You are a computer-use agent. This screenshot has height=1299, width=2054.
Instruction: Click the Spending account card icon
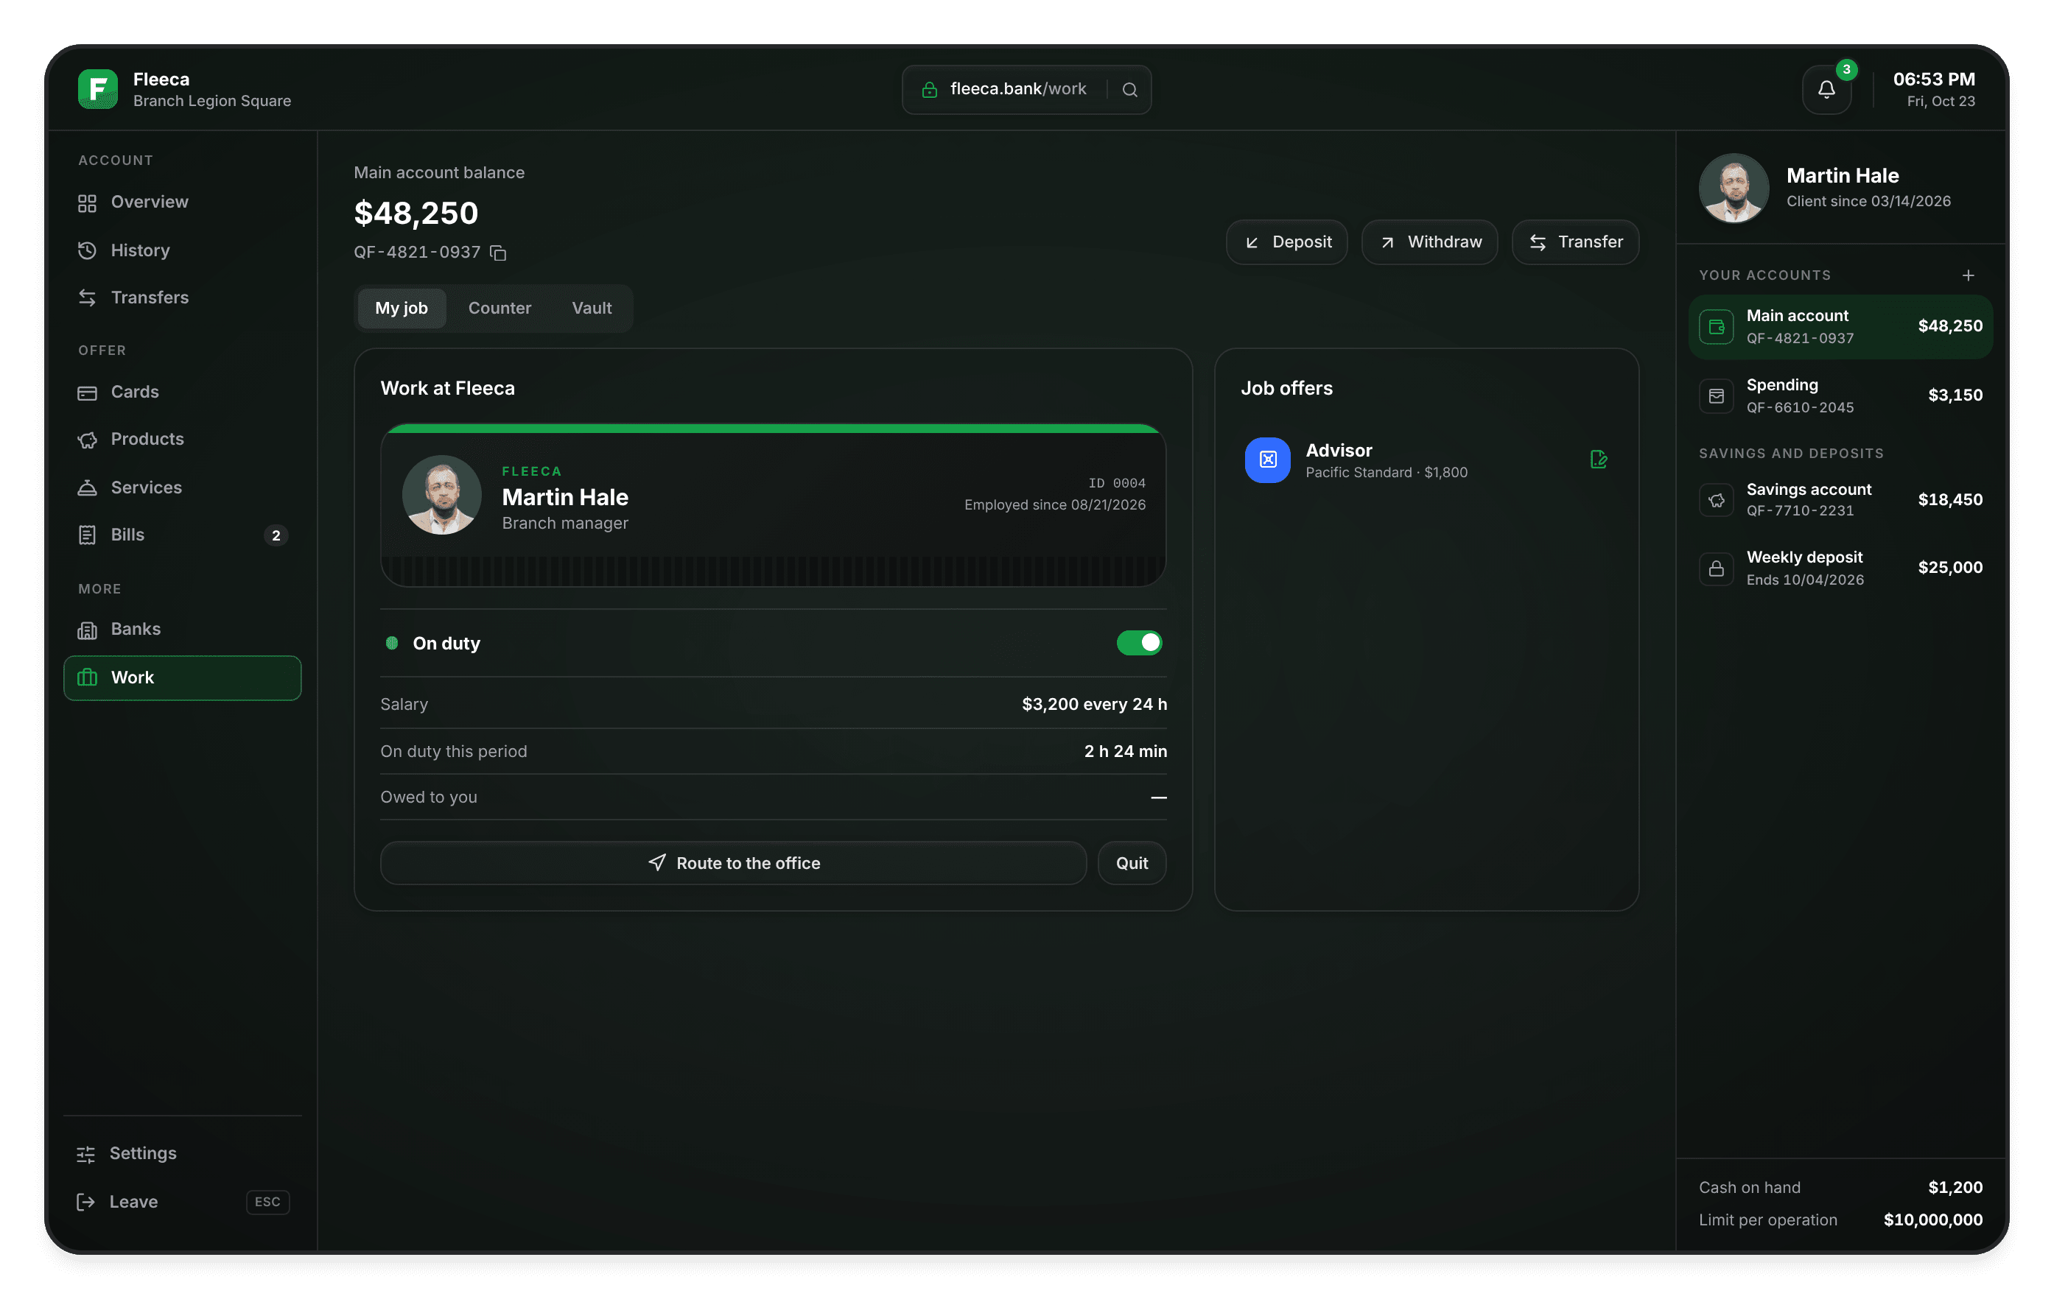(x=1717, y=396)
